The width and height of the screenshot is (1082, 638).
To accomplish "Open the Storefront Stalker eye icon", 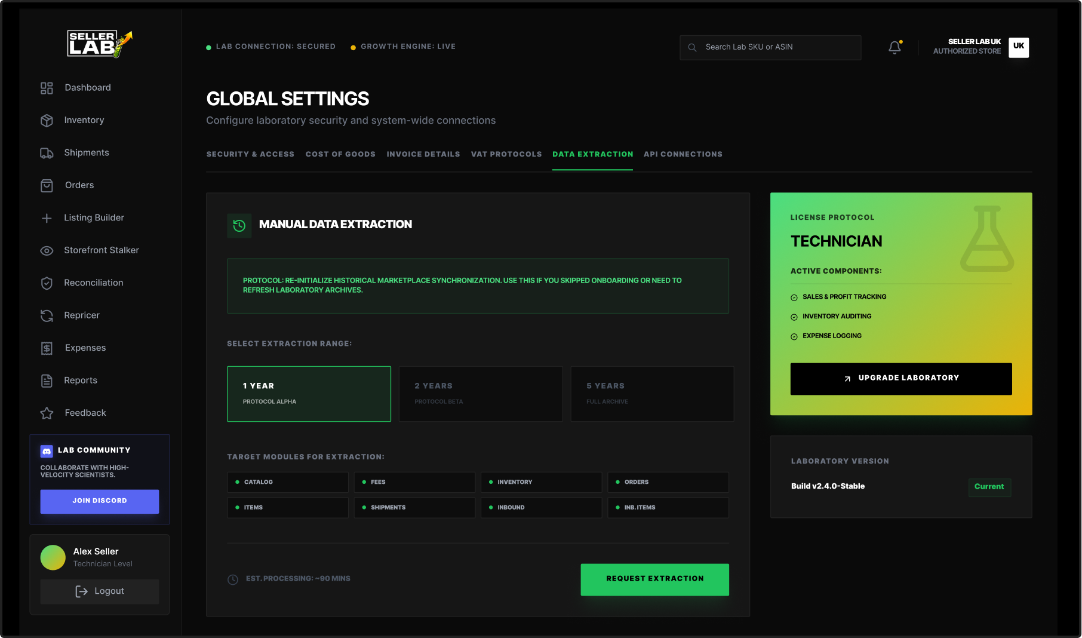I will pos(47,250).
